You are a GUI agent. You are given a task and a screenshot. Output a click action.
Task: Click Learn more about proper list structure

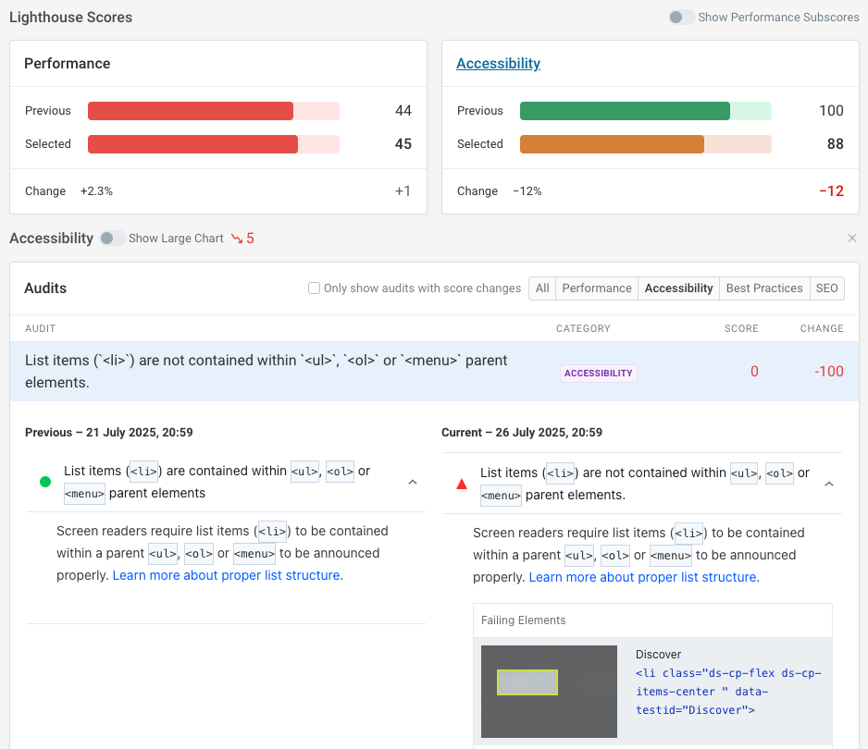point(226,575)
